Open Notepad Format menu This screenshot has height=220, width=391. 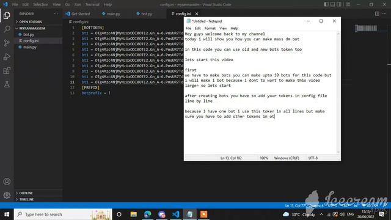pos(210,28)
